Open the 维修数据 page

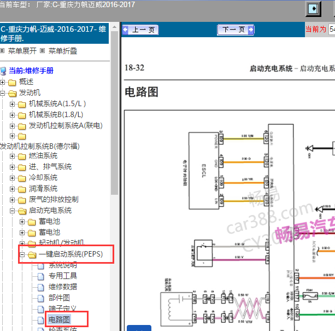pyautogui.click(x=63, y=287)
